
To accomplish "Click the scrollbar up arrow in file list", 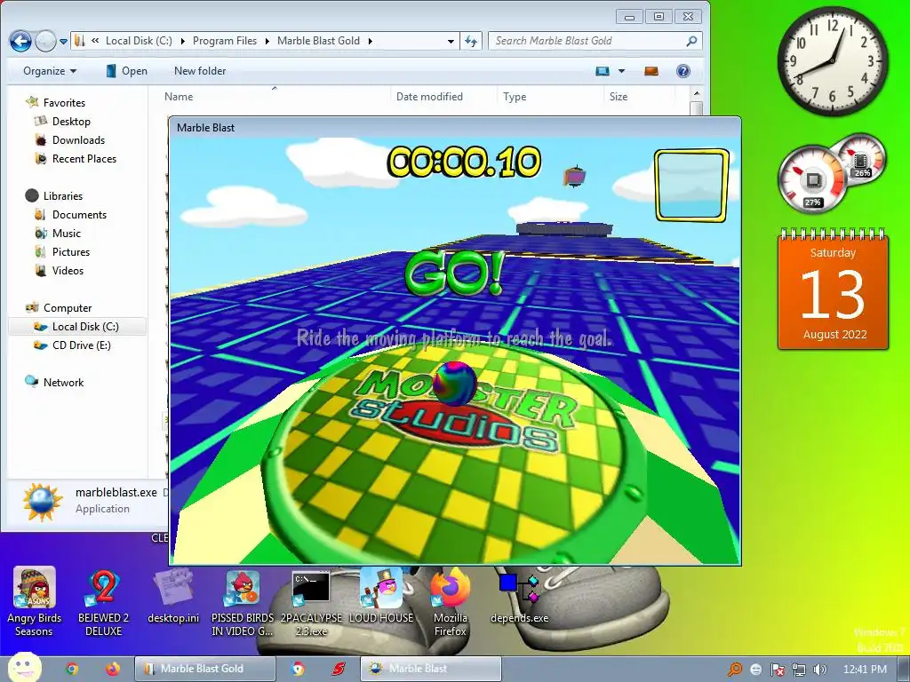I will point(697,93).
